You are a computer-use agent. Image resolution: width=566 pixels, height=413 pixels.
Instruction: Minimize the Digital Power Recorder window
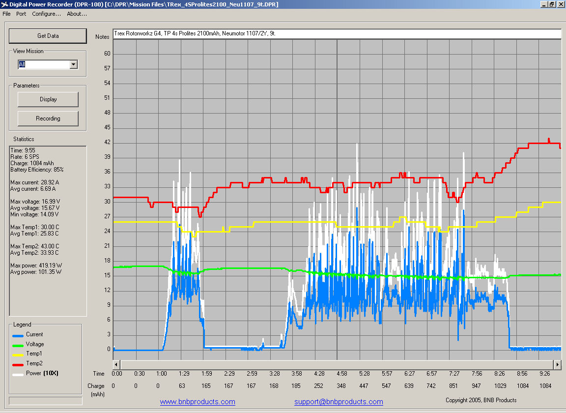544,4
